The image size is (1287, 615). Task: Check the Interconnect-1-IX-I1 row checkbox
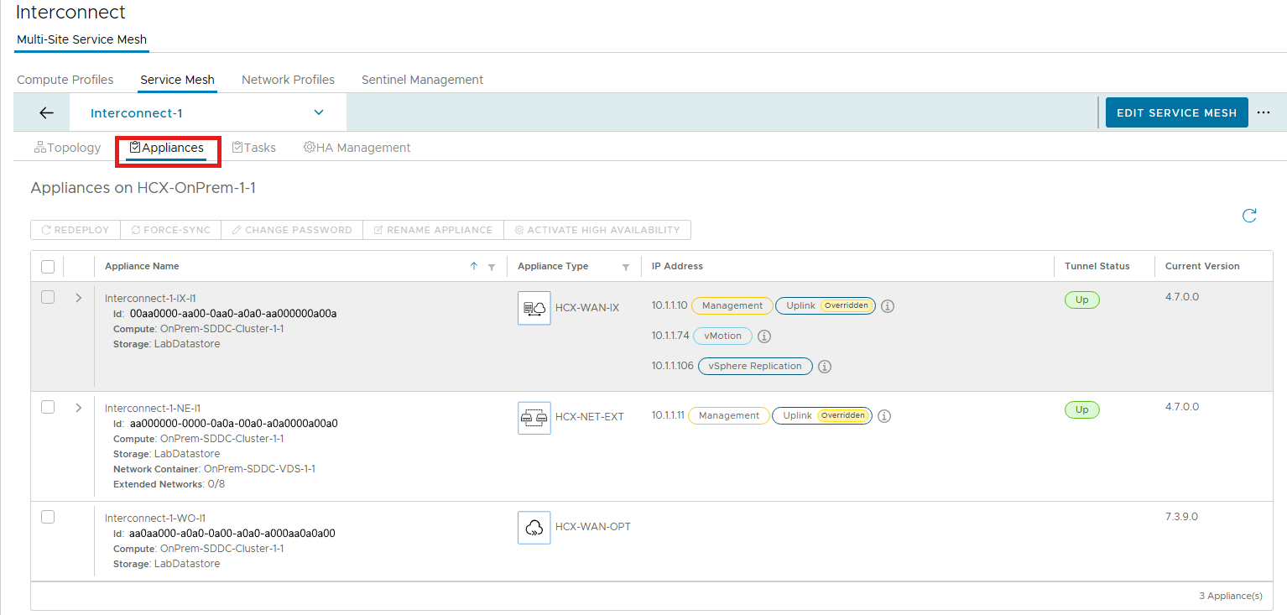click(48, 297)
